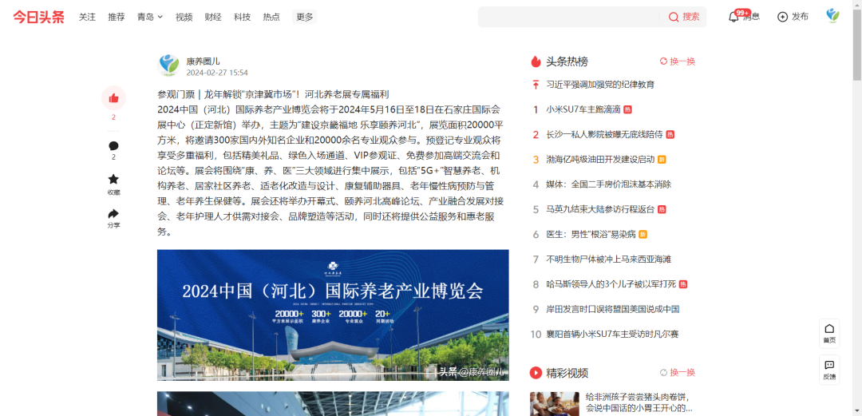862x416 pixels.
Task: Click the 今日头条 logo
Action: point(38,17)
